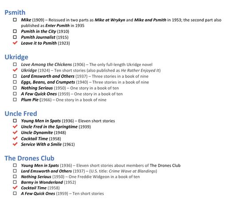Check the Love Among the Chickens box
This screenshot has height=200, width=226.
(15, 64)
